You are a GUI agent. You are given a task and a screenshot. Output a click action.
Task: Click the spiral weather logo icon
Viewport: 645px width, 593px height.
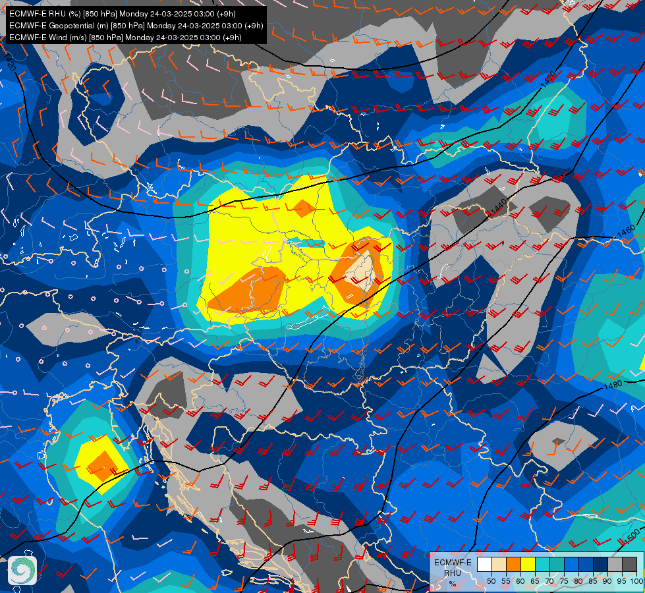[x=22, y=571]
